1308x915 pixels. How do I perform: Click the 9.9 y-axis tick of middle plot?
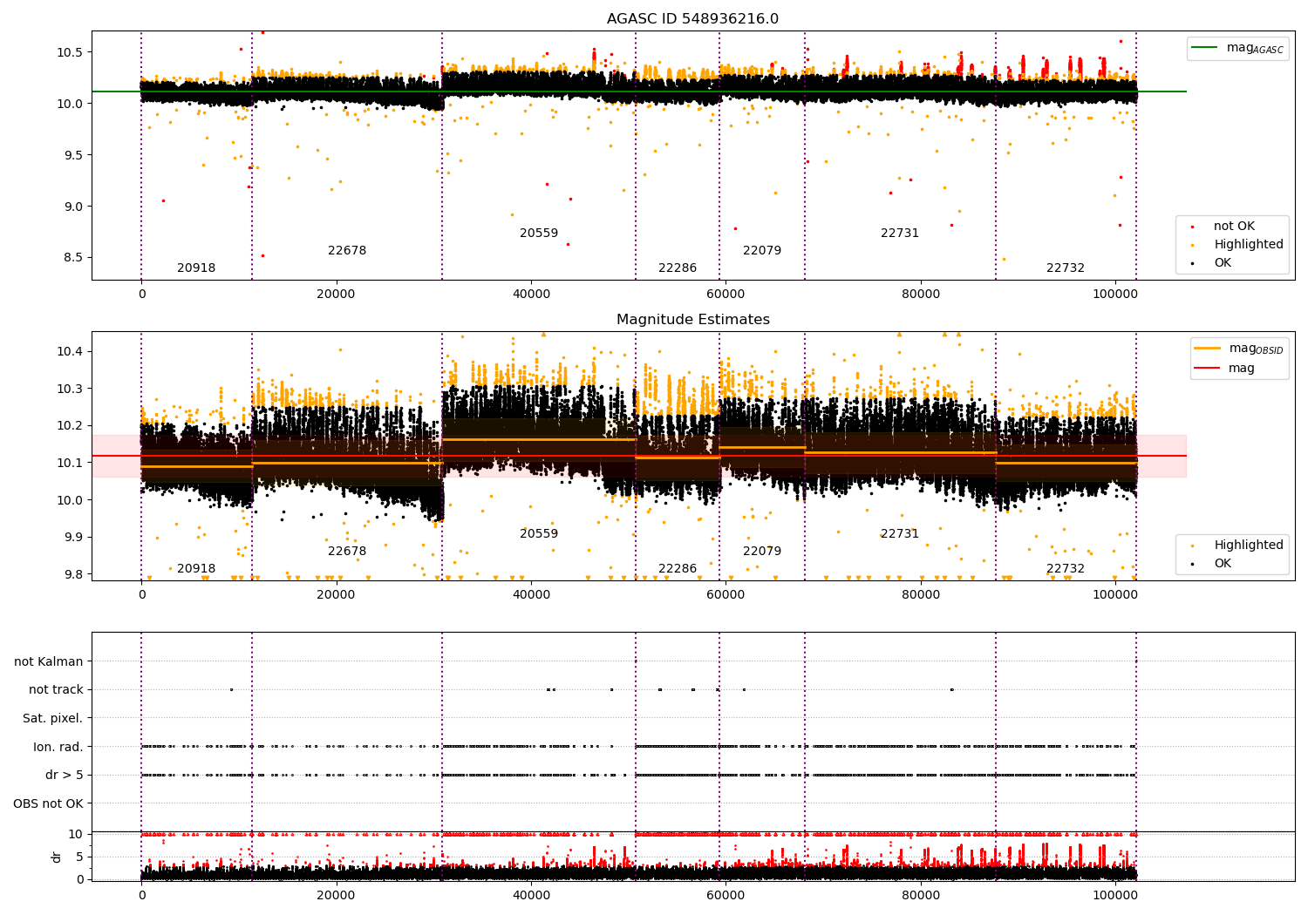click(x=73, y=537)
